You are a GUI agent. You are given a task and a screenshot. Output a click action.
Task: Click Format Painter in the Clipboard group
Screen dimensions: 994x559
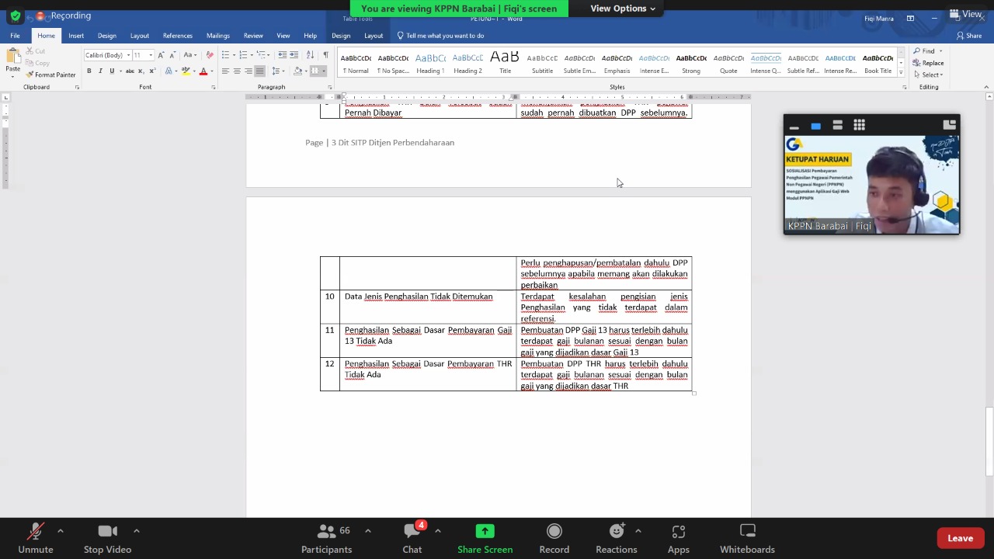50,75
